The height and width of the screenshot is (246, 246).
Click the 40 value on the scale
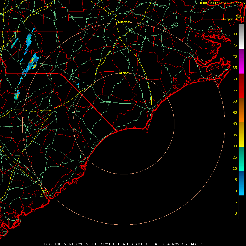point(235,124)
